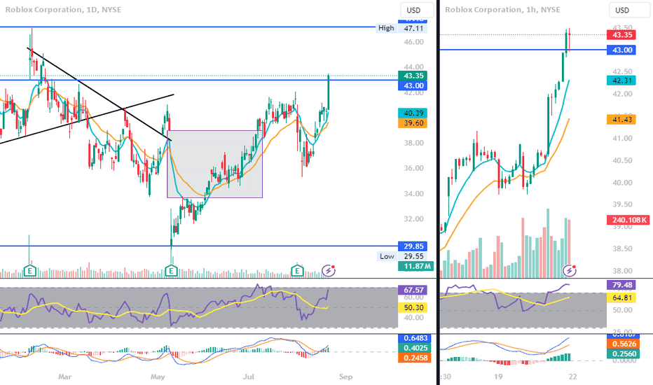Click the May earnings E marker
The width and height of the screenshot is (653, 385).
[x=171, y=271]
